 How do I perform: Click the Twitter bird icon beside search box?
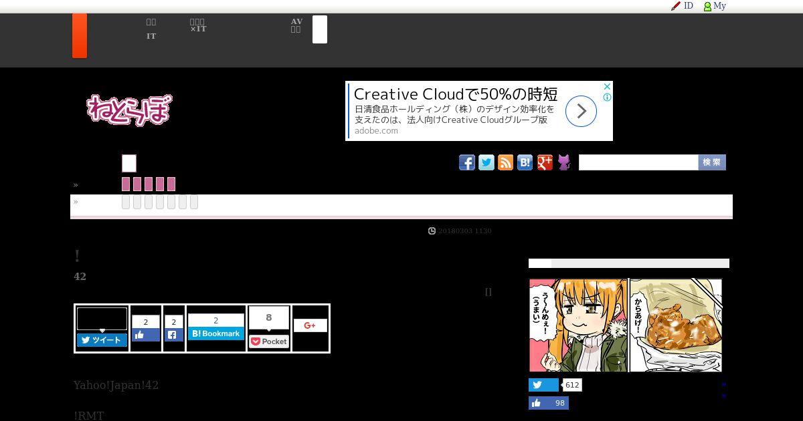486,162
